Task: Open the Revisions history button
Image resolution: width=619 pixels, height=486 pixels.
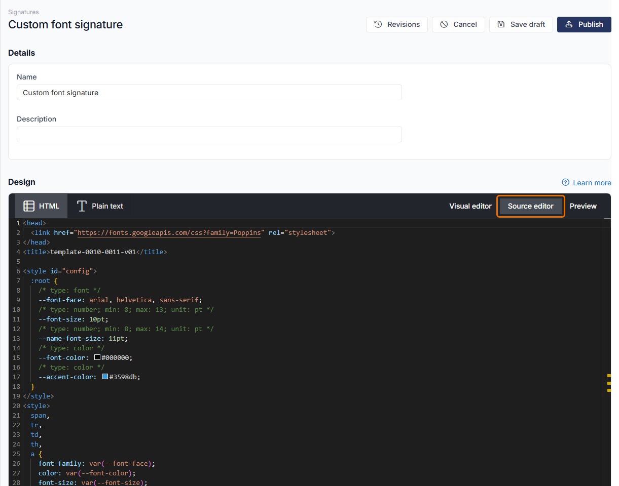Action: (x=397, y=24)
